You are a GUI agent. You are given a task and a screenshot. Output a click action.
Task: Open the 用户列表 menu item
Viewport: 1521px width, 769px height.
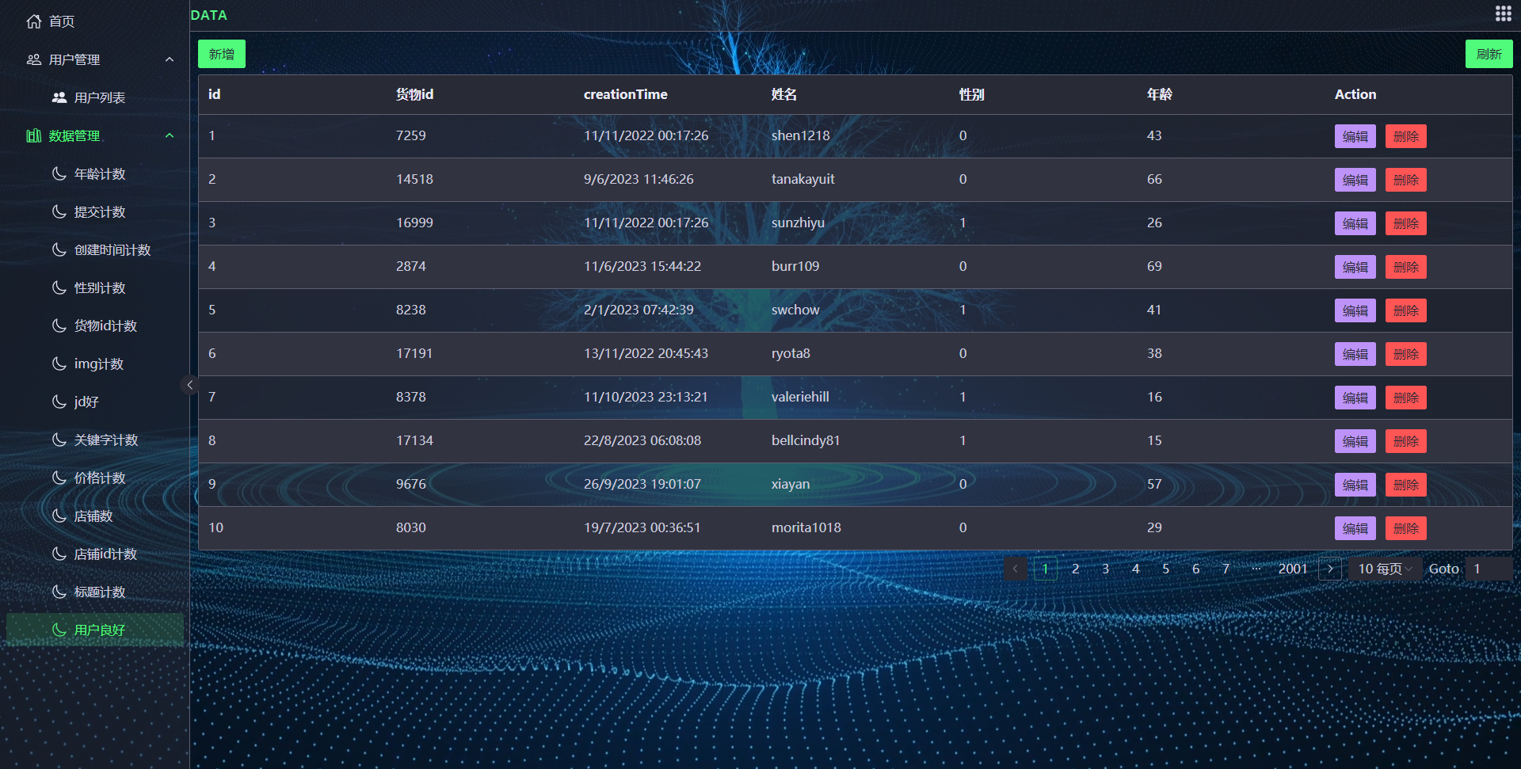[x=95, y=97]
